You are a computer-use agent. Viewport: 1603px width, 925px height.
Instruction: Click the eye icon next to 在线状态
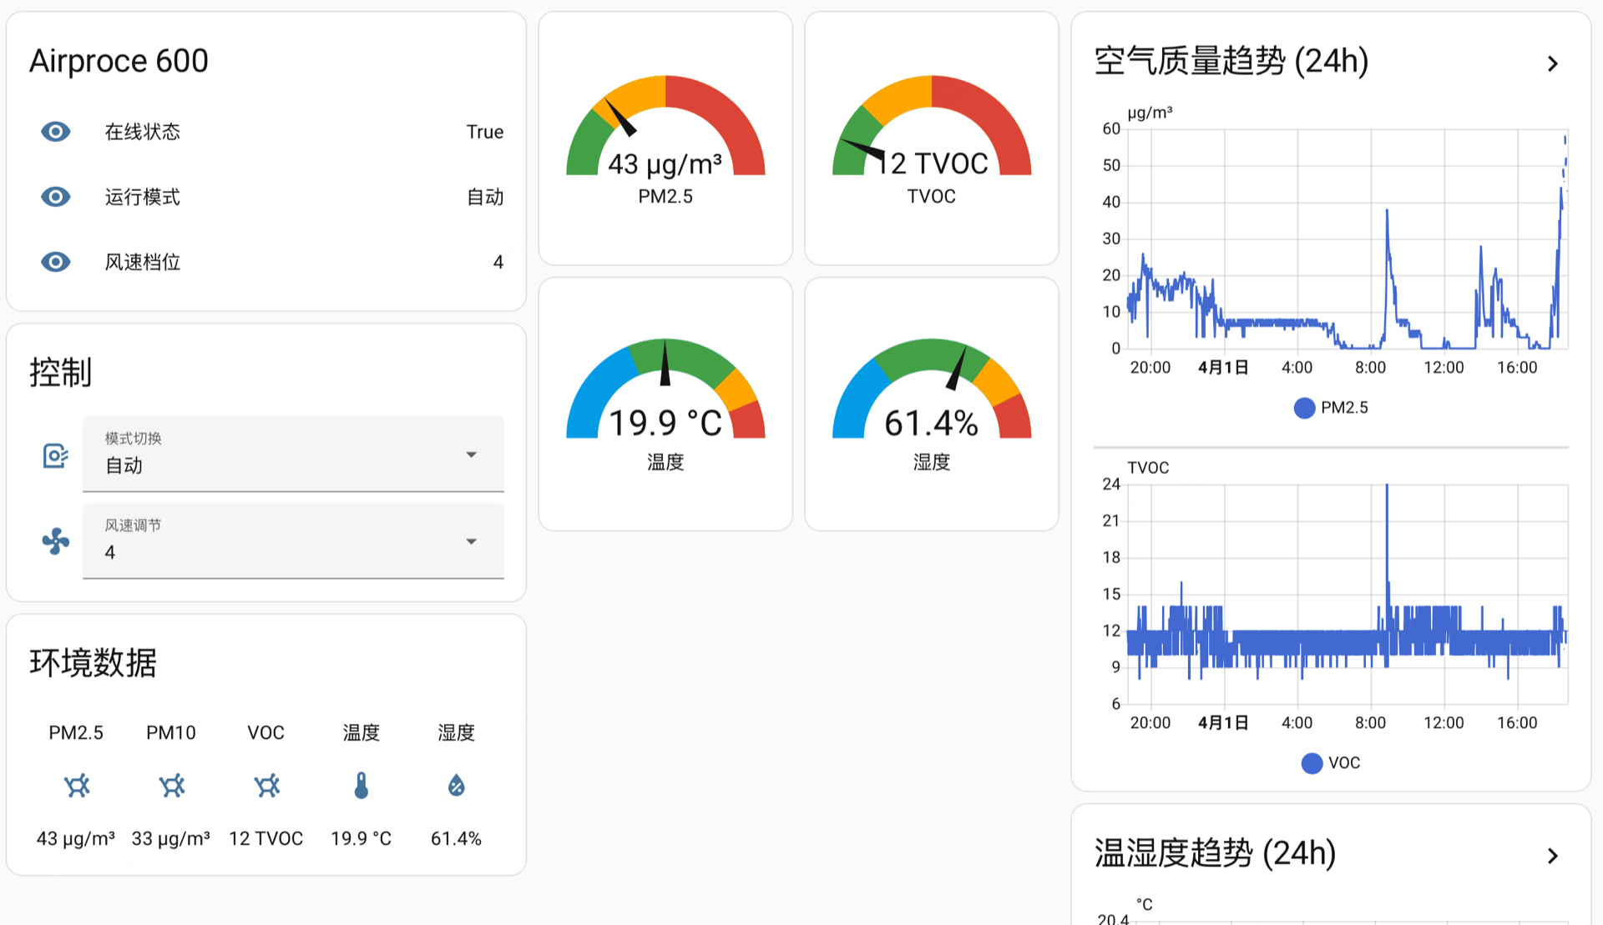55,131
